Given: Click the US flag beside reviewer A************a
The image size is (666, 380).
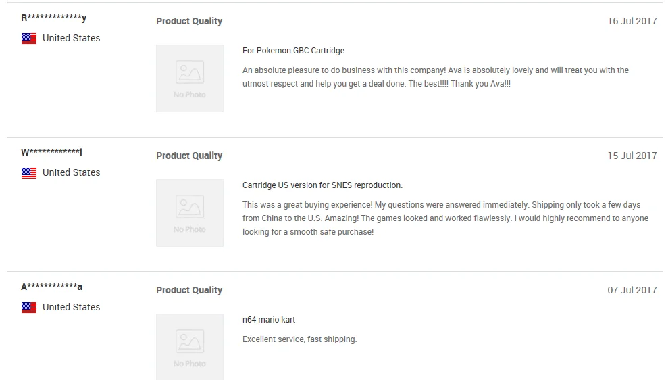Looking at the screenshot, I should click(29, 308).
